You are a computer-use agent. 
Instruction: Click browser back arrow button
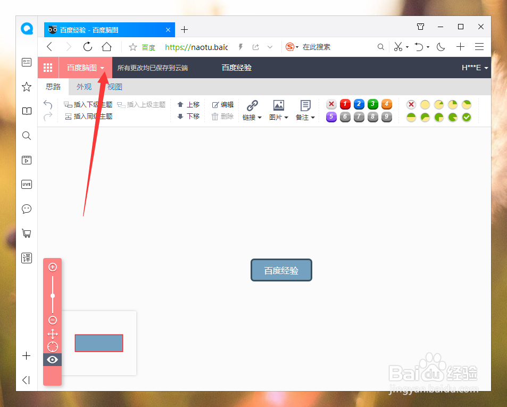pos(49,47)
